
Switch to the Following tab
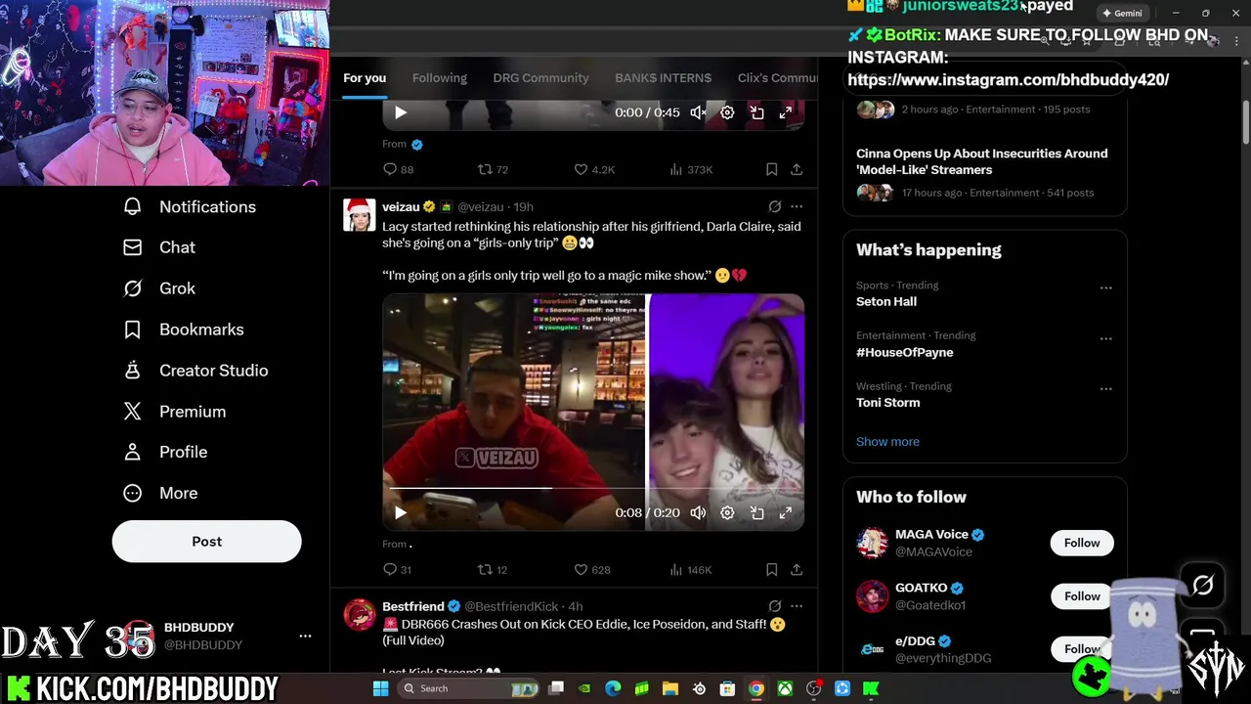(440, 77)
